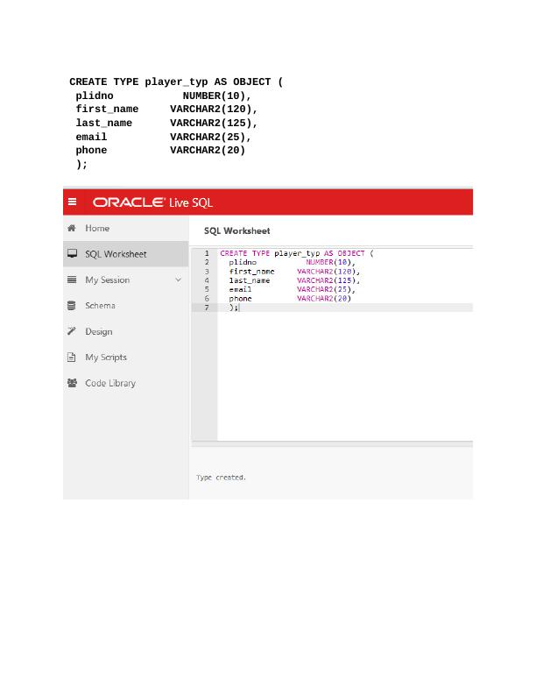Open the Schema text entry in sidebar

coord(100,306)
